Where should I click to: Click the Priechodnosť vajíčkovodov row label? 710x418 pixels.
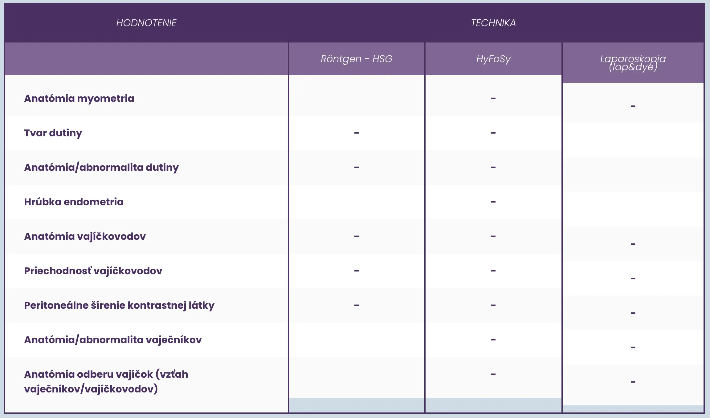93,271
